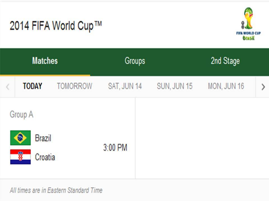Viewport: 269px width, 201px height.
Task: Go to previous dates with left arrow
Action: (x=8, y=87)
